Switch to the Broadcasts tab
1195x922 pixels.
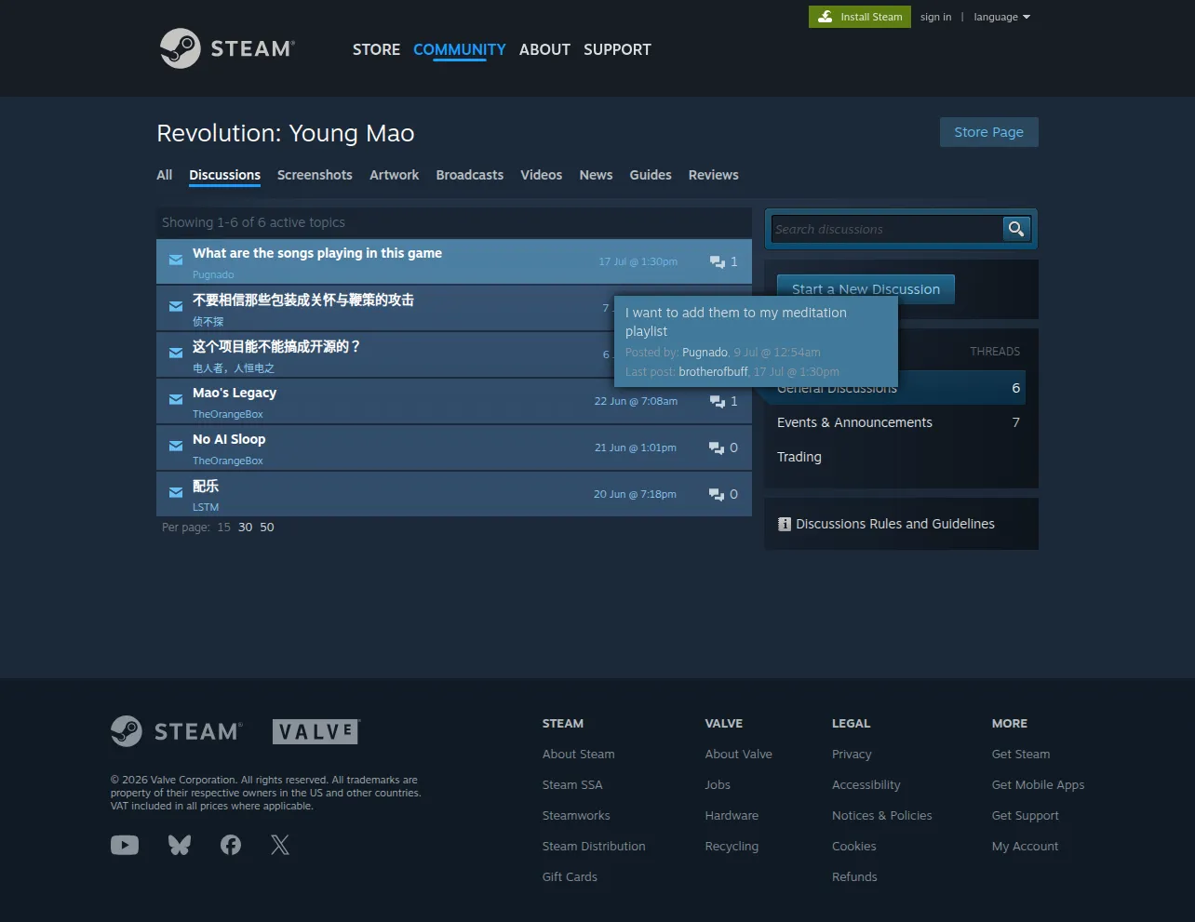pyautogui.click(x=470, y=175)
